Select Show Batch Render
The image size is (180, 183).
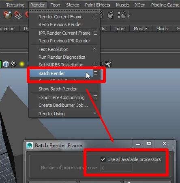58,89
